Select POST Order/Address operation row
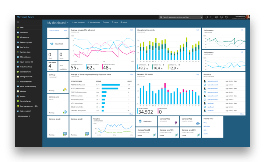 [x=102, y=89]
